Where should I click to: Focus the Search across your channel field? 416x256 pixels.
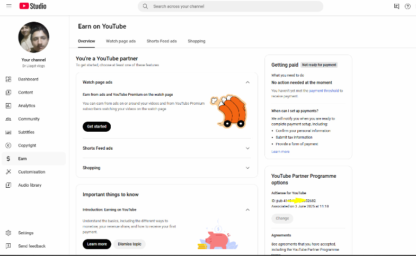point(231,6)
